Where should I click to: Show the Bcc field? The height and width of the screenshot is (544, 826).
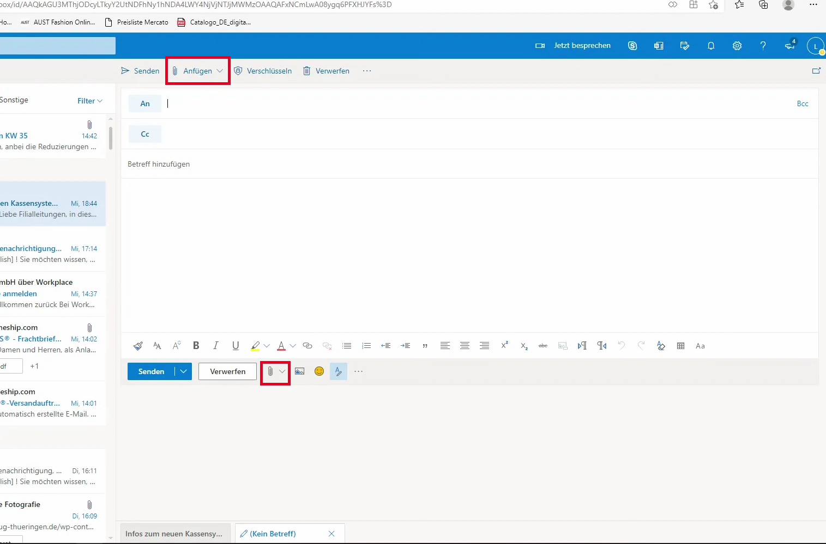803,103
